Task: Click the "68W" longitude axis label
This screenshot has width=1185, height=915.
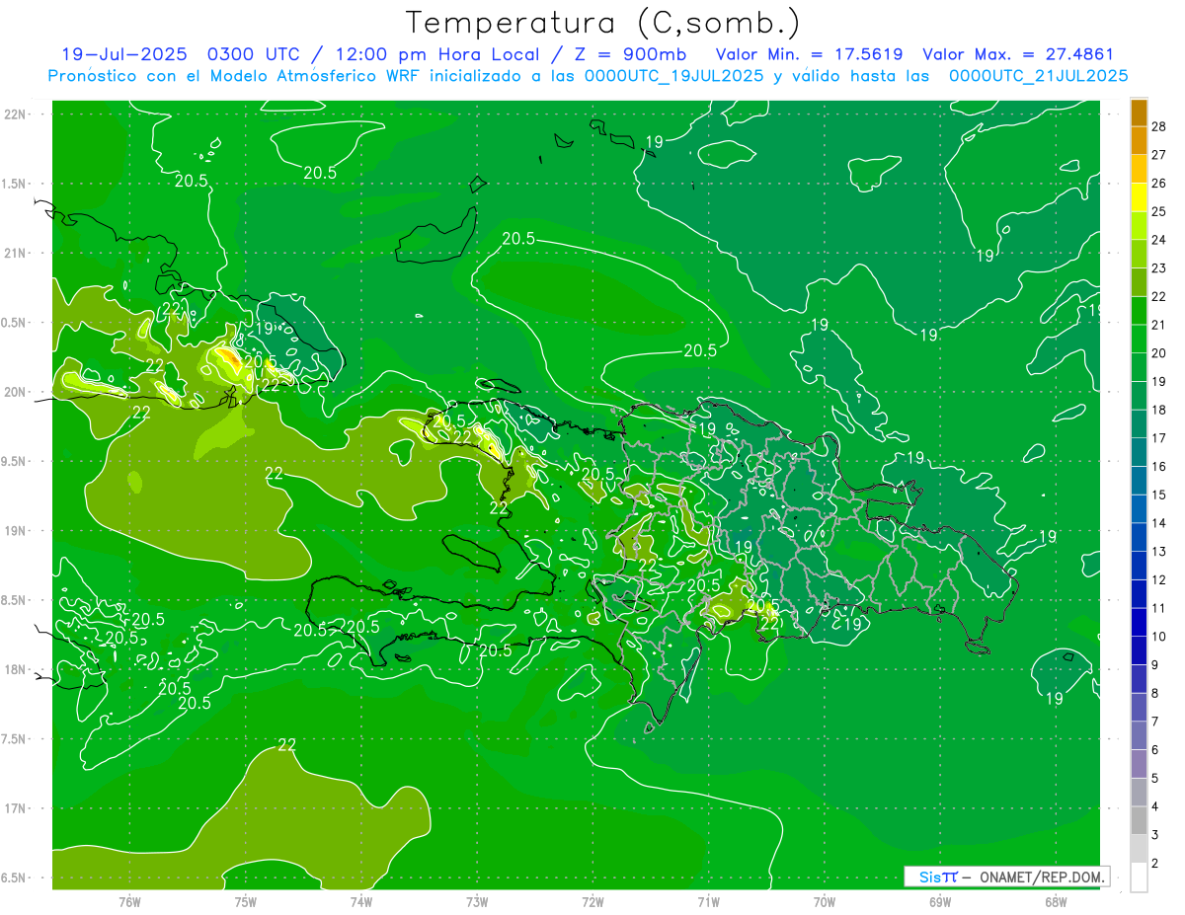Action: [1055, 901]
